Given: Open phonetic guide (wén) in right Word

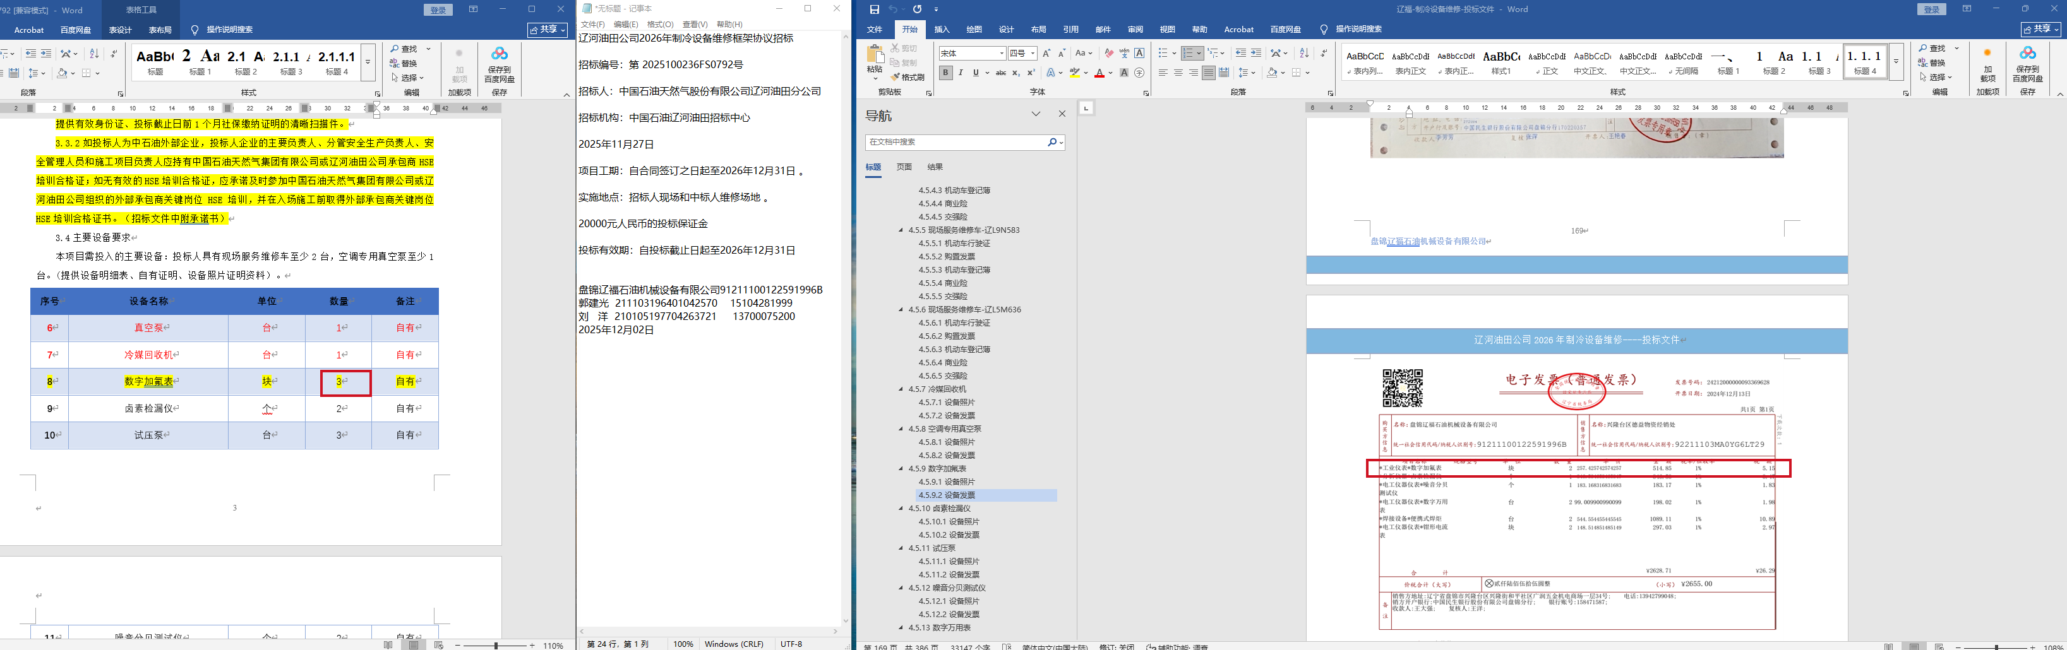Looking at the screenshot, I should 1124,53.
